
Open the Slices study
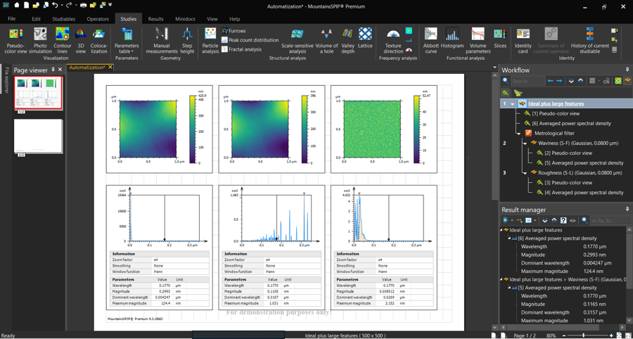click(x=500, y=40)
